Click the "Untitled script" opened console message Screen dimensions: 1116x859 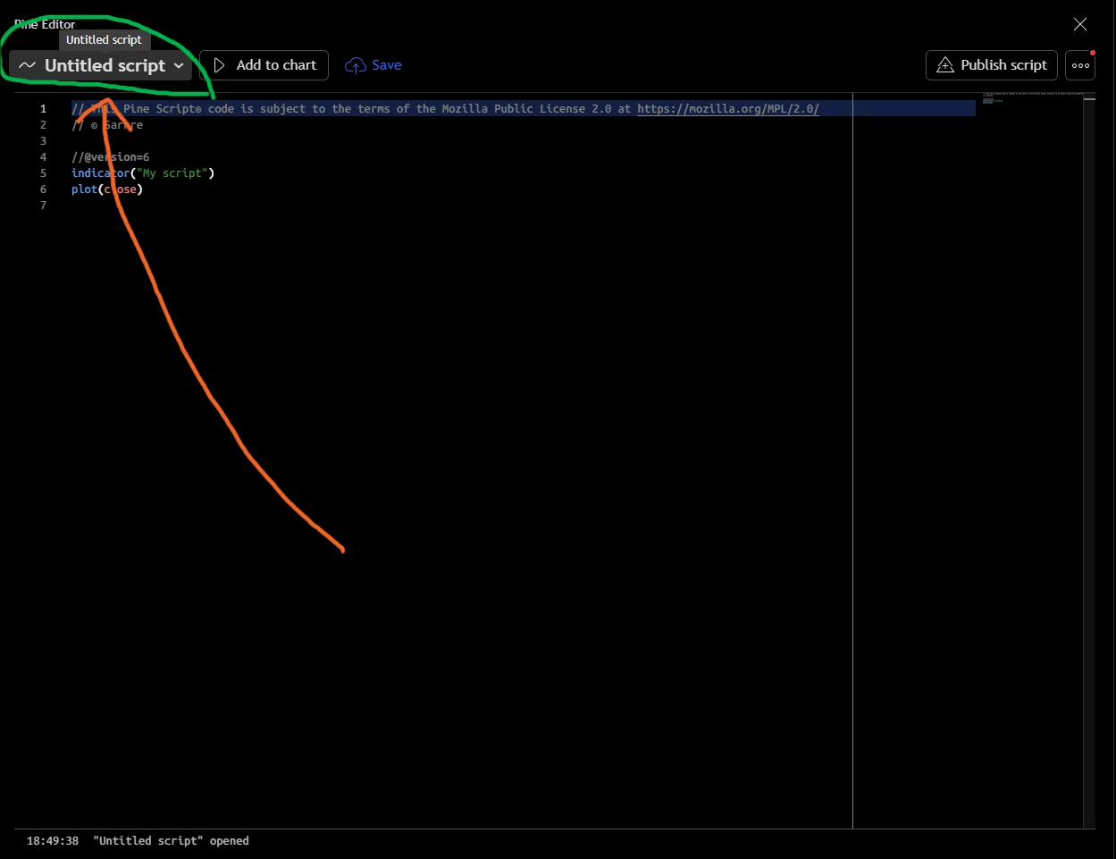coord(171,841)
